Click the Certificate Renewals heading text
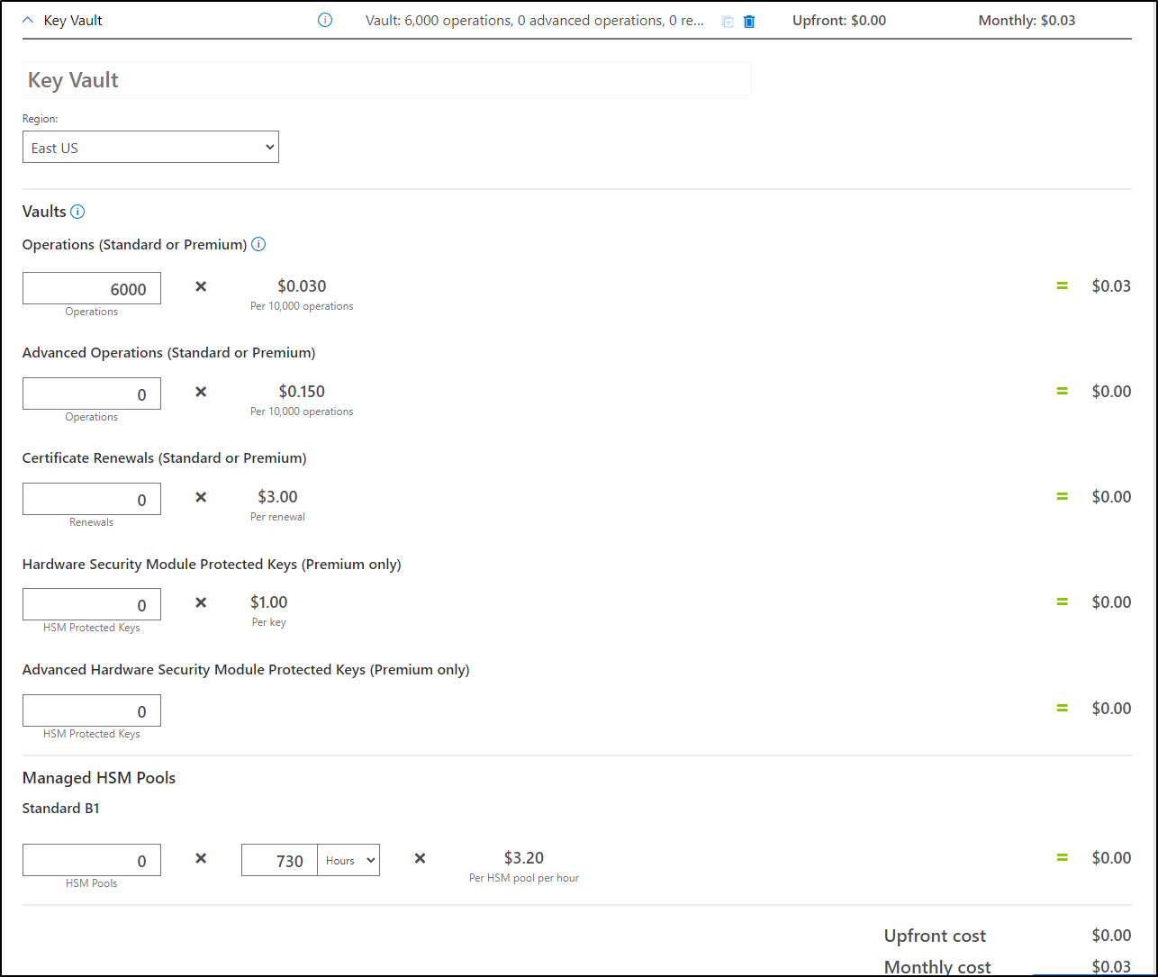1158x977 pixels. click(x=165, y=458)
